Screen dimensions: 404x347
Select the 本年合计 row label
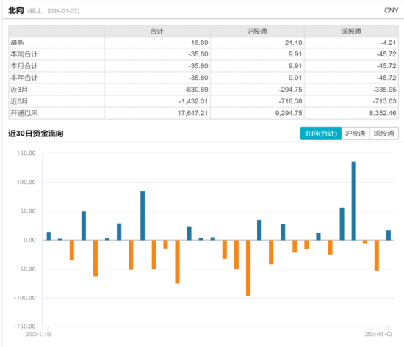coord(24,78)
